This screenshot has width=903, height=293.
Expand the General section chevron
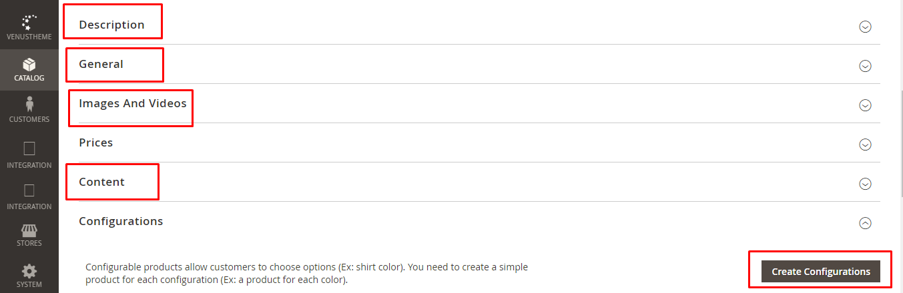coord(865,66)
